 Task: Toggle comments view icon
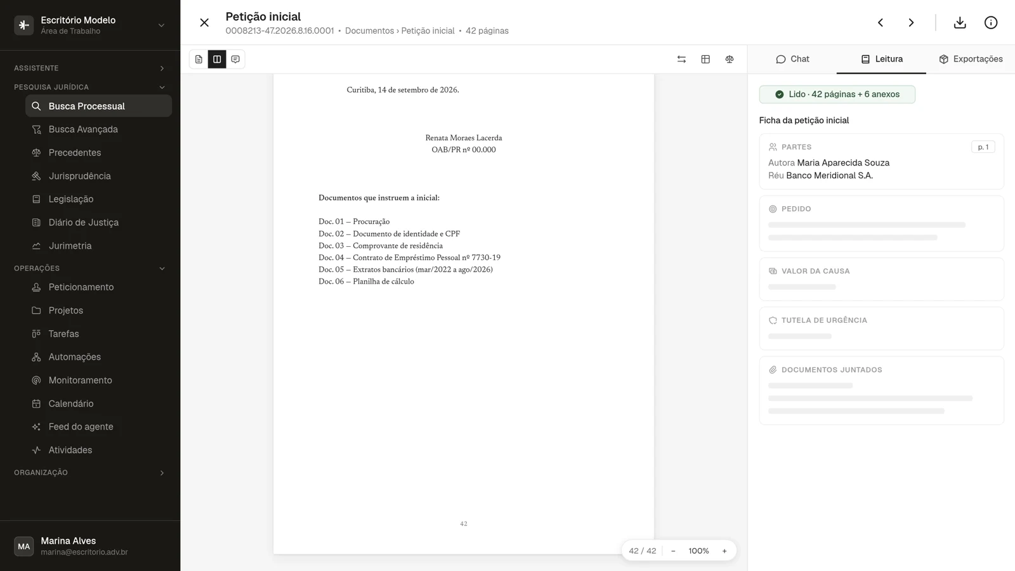point(235,59)
